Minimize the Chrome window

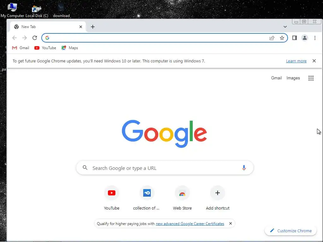pos(296,22)
